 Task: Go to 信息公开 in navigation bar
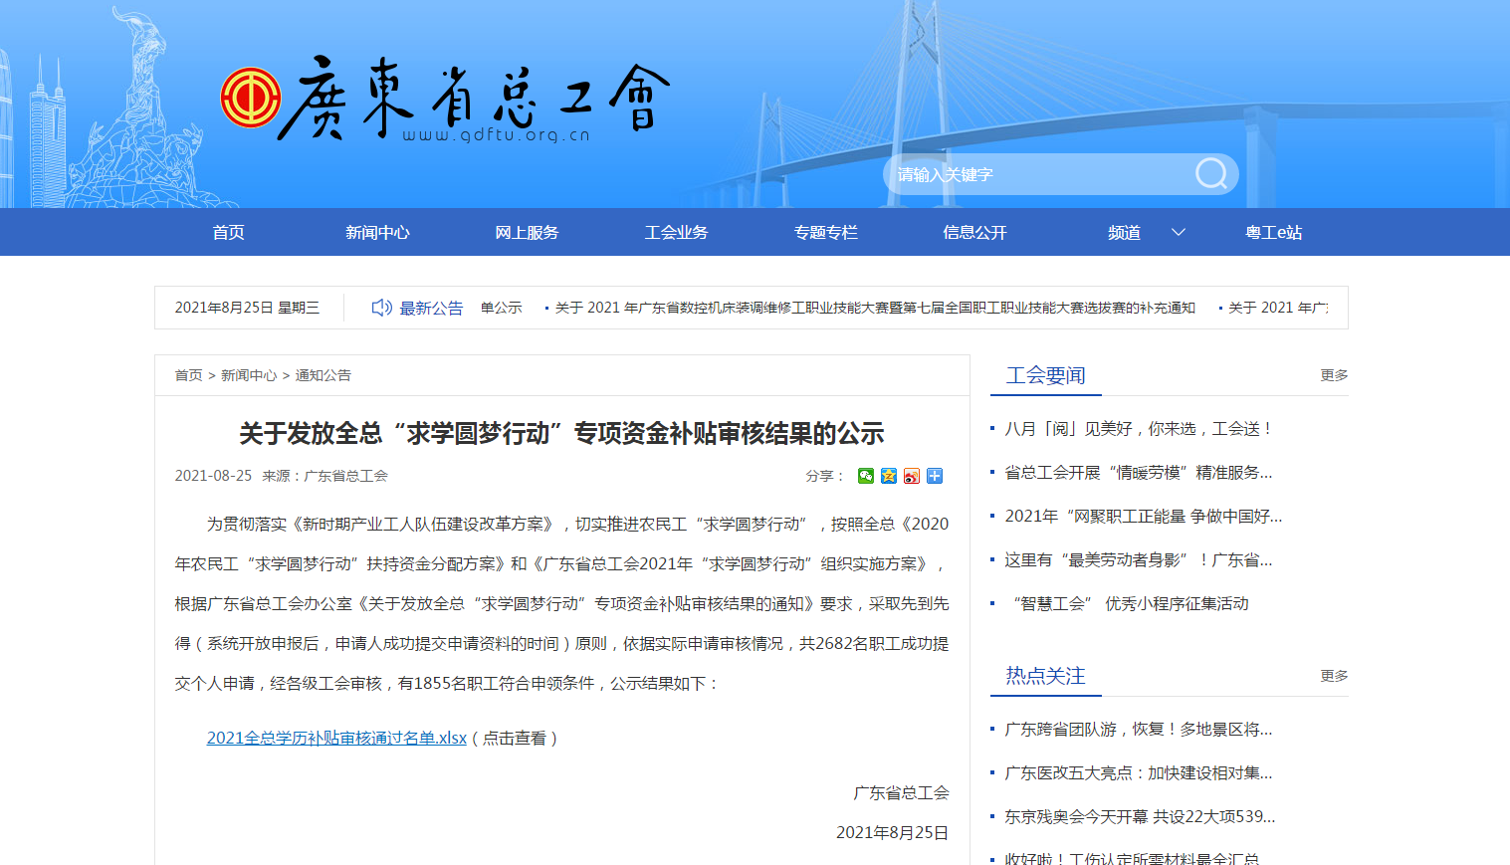click(x=974, y=232)
